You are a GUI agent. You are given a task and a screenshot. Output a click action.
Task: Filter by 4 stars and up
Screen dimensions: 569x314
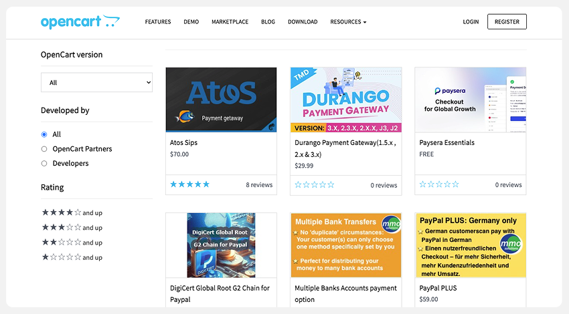(x=72, y=212)
